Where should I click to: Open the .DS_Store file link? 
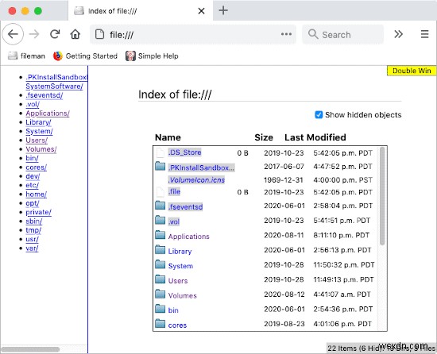tap(184, 152)
